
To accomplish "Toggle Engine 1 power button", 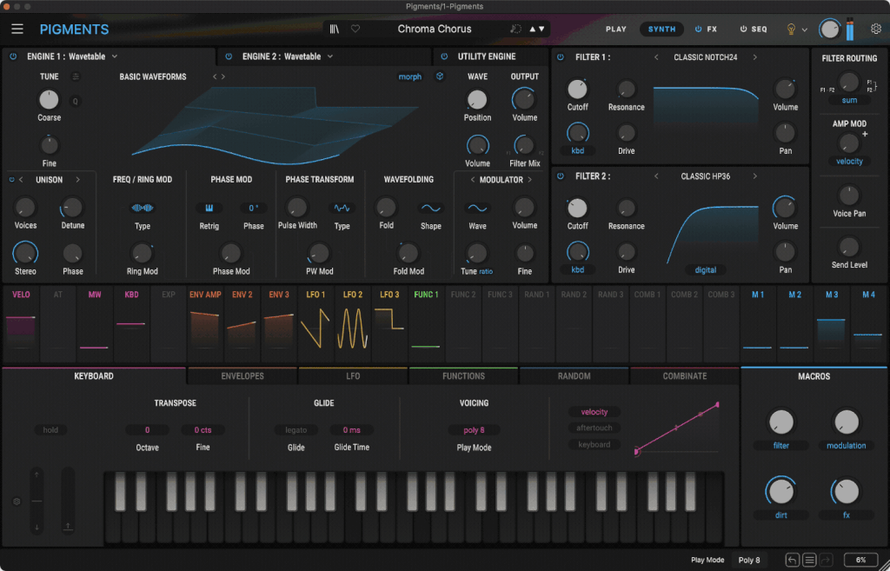I will (13, 56).
